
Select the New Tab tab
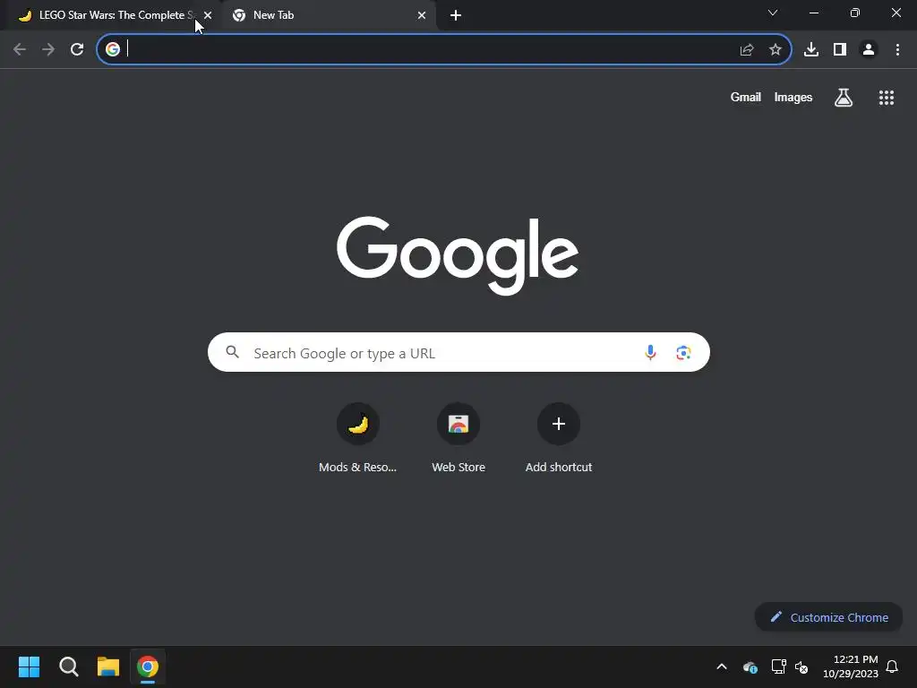tap(328, 15)
